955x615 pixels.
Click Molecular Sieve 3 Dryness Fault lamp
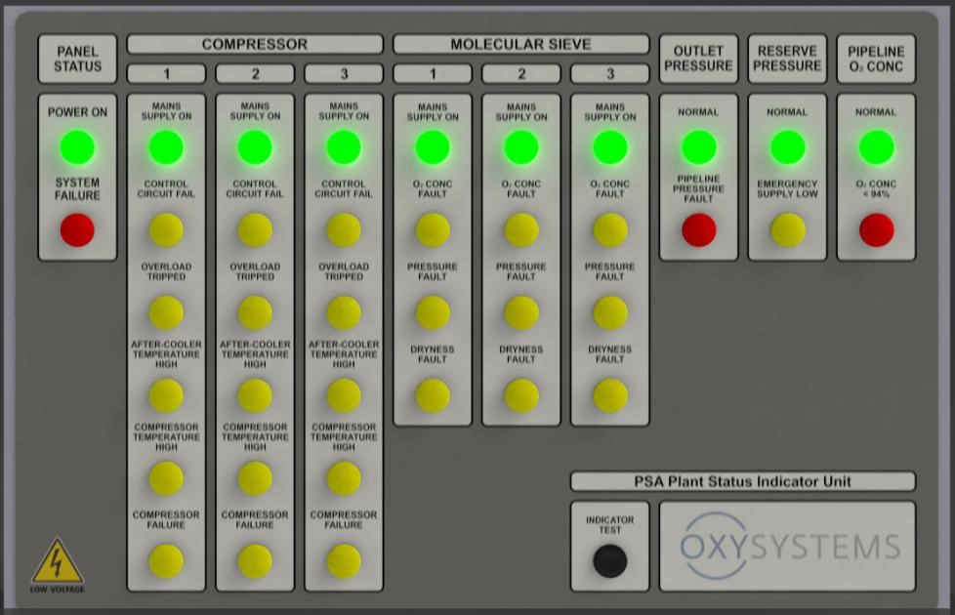610,395
